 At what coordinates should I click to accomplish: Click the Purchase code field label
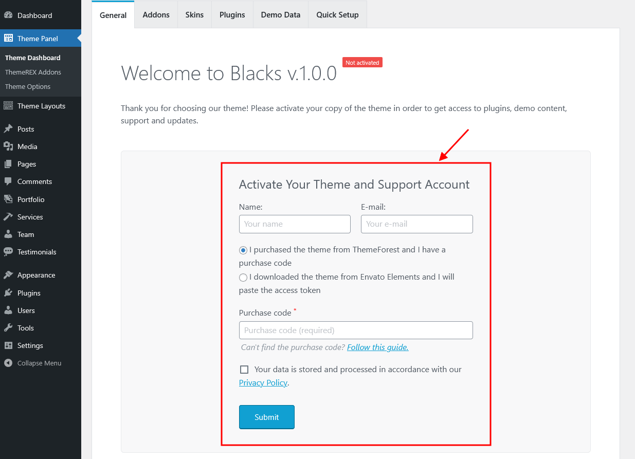coord(265,313)
